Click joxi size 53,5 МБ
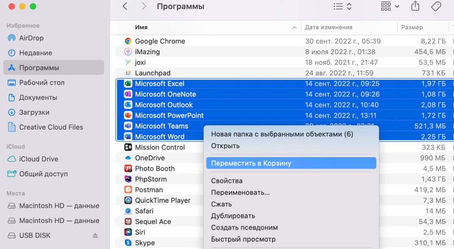Screen dimensions: 454x249 (x=432, y=62)
